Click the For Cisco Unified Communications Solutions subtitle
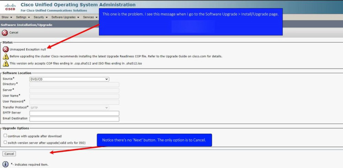 pyautogui.click(x=54, y=11)
